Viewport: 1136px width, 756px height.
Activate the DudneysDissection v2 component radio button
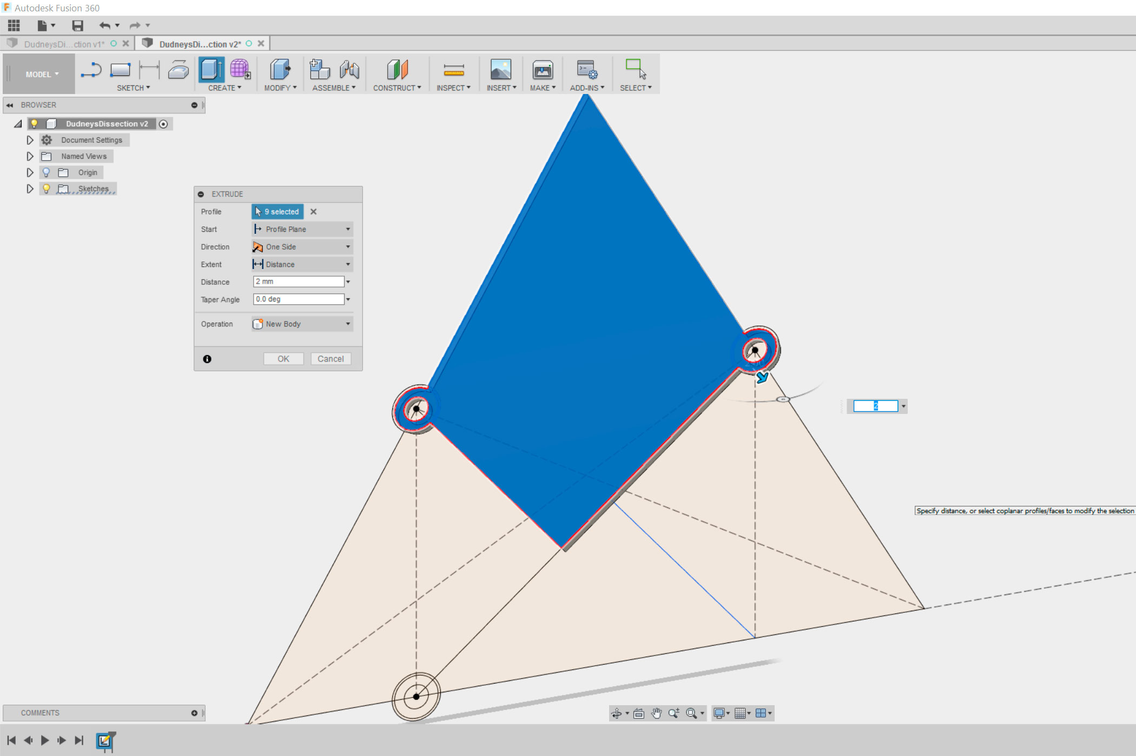pos(163,124)
